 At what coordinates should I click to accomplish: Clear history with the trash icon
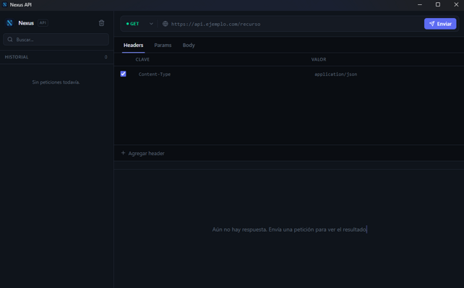pyautogui.click(x=101, y=23)
